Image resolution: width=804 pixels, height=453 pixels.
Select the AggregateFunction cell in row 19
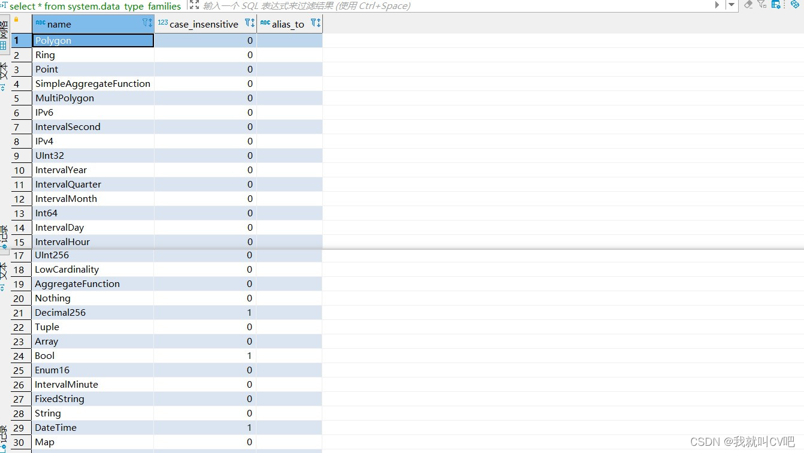click(93, 284)
